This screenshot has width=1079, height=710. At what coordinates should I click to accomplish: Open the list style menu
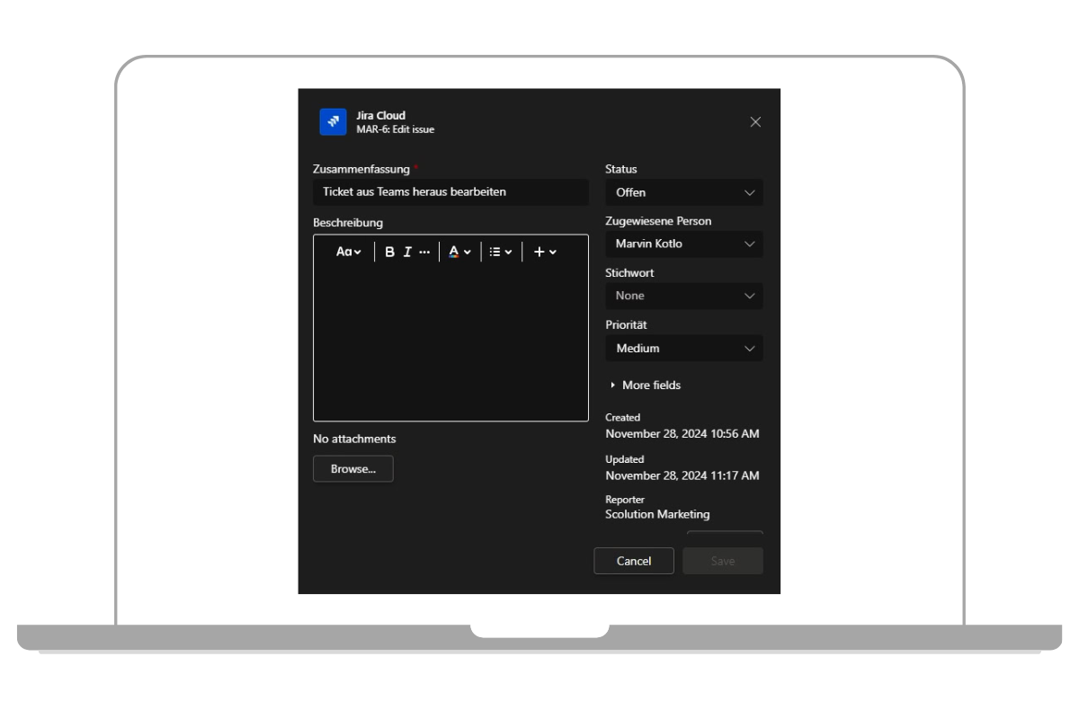[501, 253]
